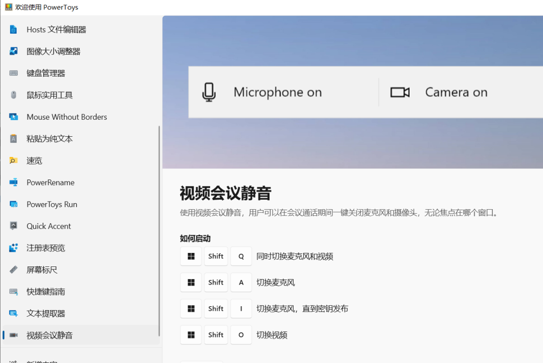Click the Quick Accent icon
Viewport: 543px width, 363px height.
[x=13, y=226]
